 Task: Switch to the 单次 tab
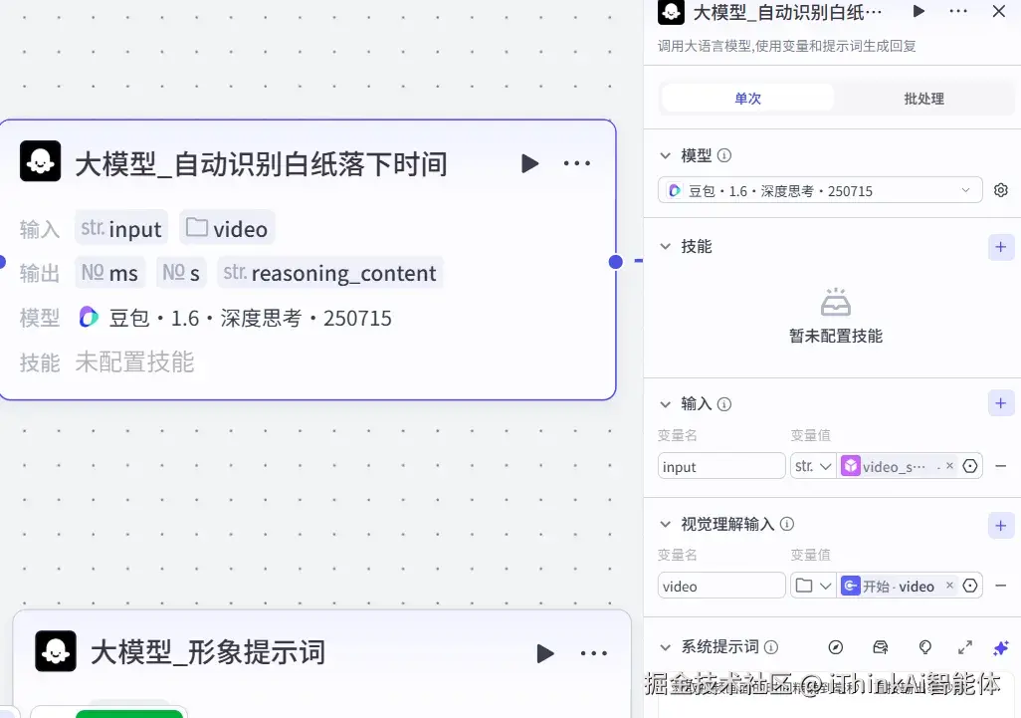(x=747, y=99)
